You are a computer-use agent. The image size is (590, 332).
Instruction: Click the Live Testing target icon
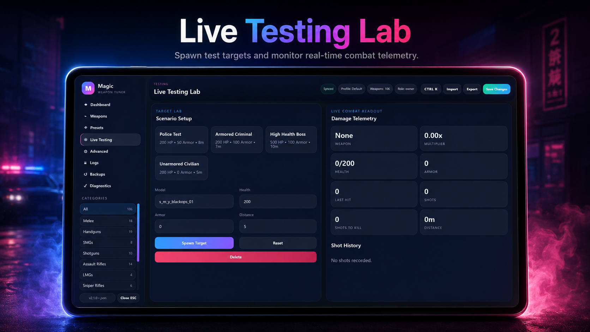tap(85, 140)
